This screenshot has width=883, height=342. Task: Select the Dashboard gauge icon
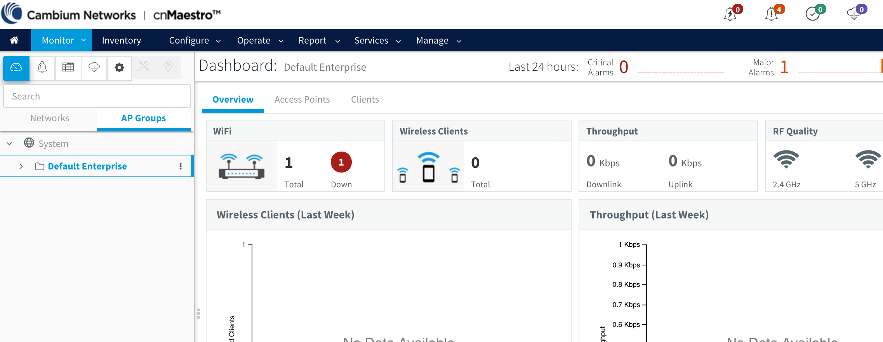pyautogui.click(x=16, y=68)
